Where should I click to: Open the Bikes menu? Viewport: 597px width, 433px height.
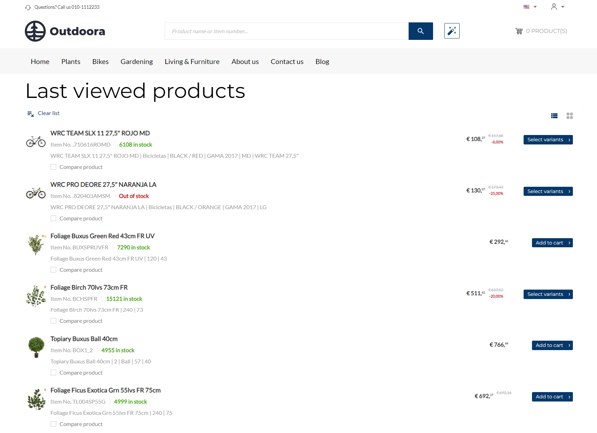100,62
